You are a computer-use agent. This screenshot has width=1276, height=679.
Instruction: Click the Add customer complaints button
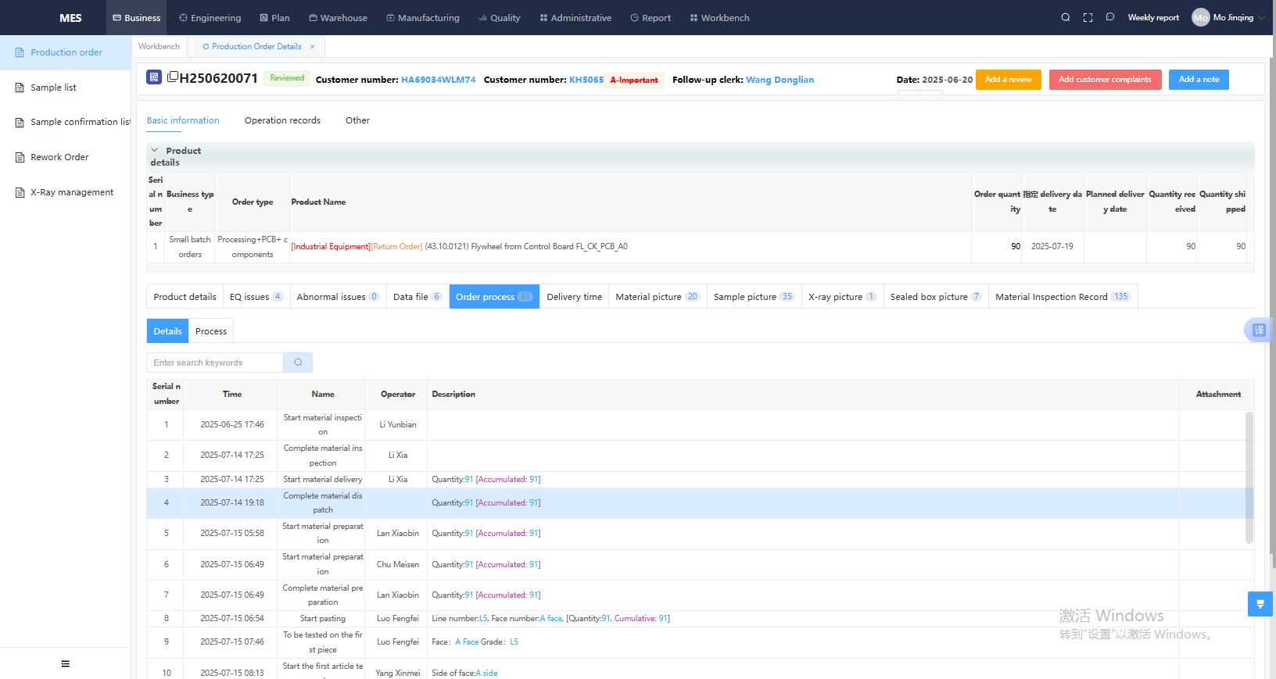coord(1104,80)
